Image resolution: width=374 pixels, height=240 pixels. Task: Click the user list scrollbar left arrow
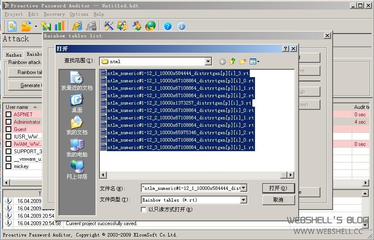(7, 183)
